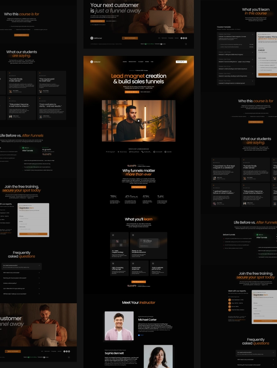277x368 pixels.
Task: Click the 34% statistic
Action: 161,197
